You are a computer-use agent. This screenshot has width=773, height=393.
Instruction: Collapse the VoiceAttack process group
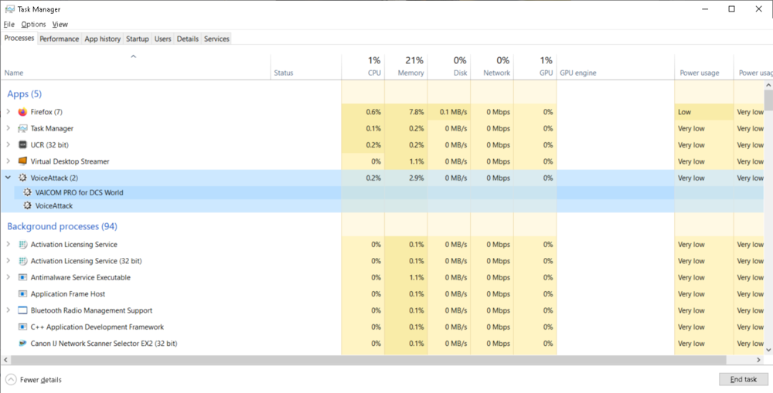pyautogui.click(x=9, y=178)
